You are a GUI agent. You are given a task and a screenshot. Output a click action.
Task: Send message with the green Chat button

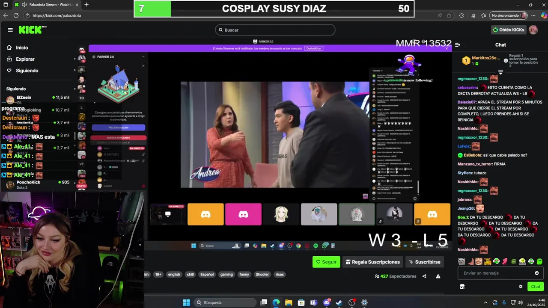(536, 287)
